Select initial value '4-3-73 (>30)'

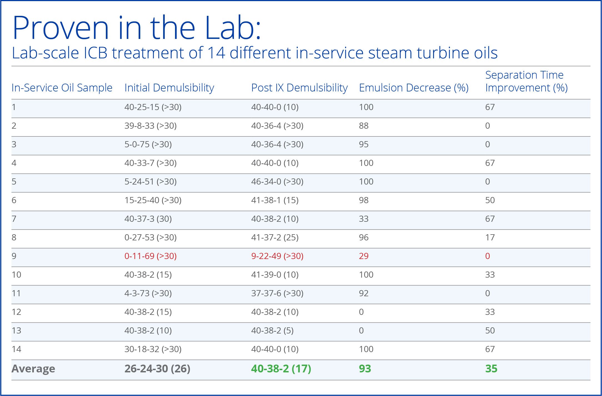coord(148,293)
